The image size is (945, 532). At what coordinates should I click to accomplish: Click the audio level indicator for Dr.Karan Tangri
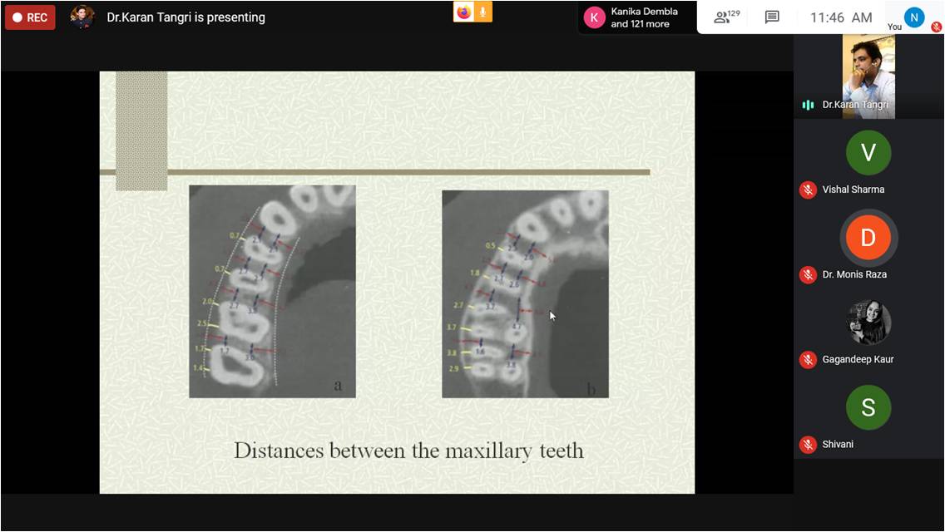[807, 105]
